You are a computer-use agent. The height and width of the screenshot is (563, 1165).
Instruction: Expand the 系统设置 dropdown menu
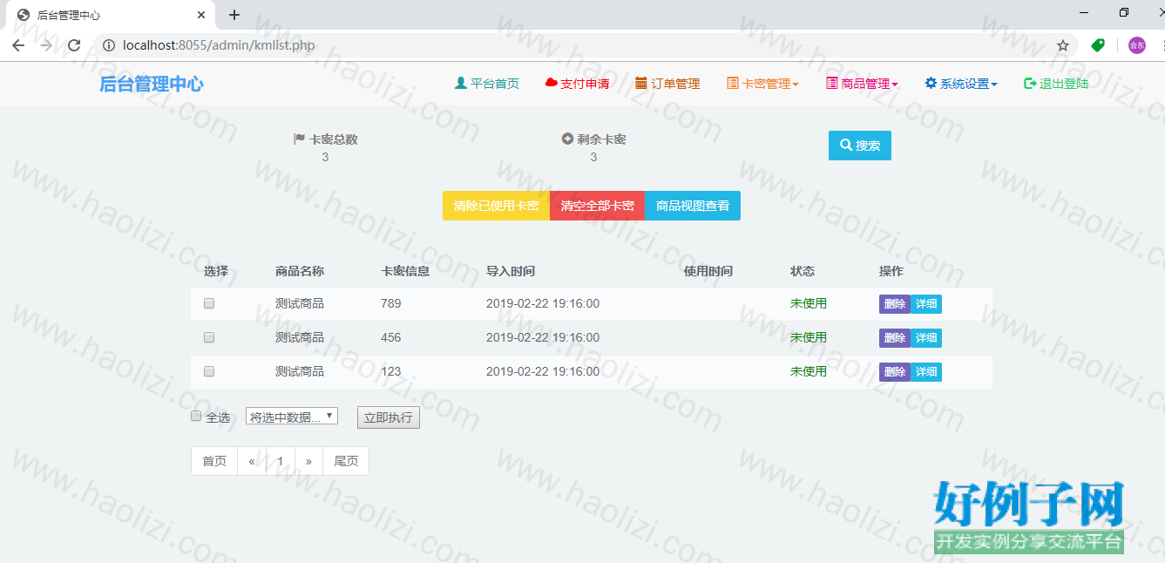[x=961, y=84]
